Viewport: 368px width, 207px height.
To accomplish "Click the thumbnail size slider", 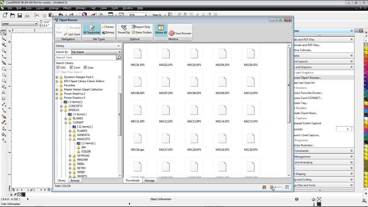I will 272,187.
